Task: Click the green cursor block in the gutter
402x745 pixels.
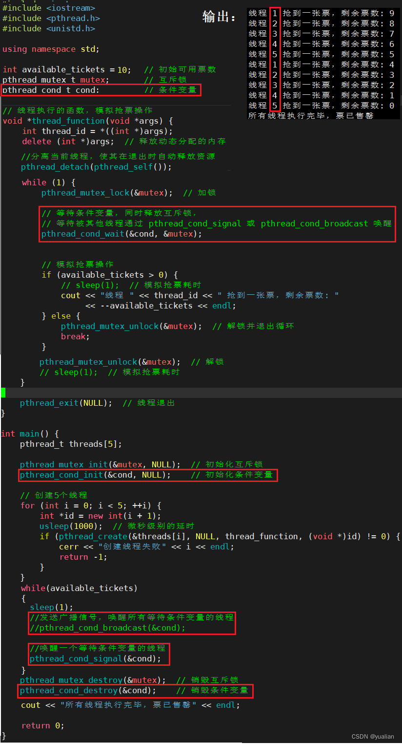Action: click(x=3, y=392)
